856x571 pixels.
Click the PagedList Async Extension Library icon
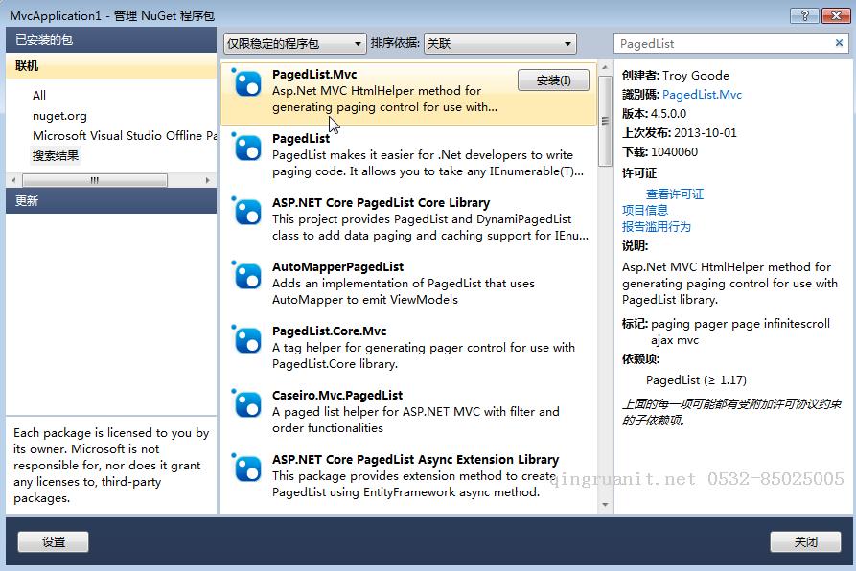(x=246, y=468)
